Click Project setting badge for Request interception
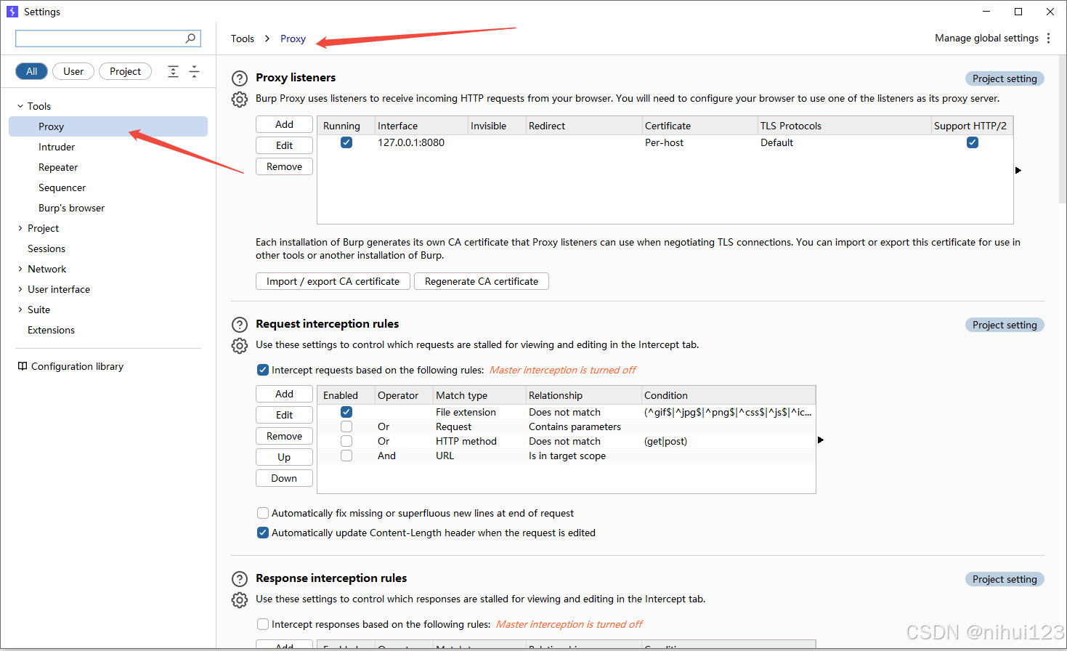Viewport: 1067px width, 651px height. click(x=1005, y=325)
